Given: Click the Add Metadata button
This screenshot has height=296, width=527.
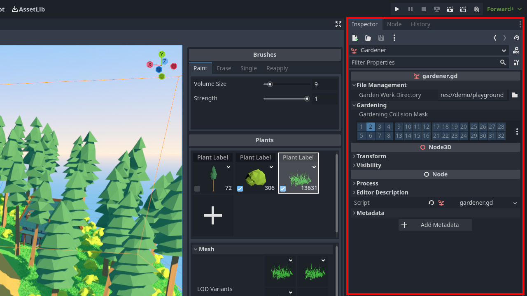Looking at the screenshot, I should pyautogui.click(x=435, y=225).
